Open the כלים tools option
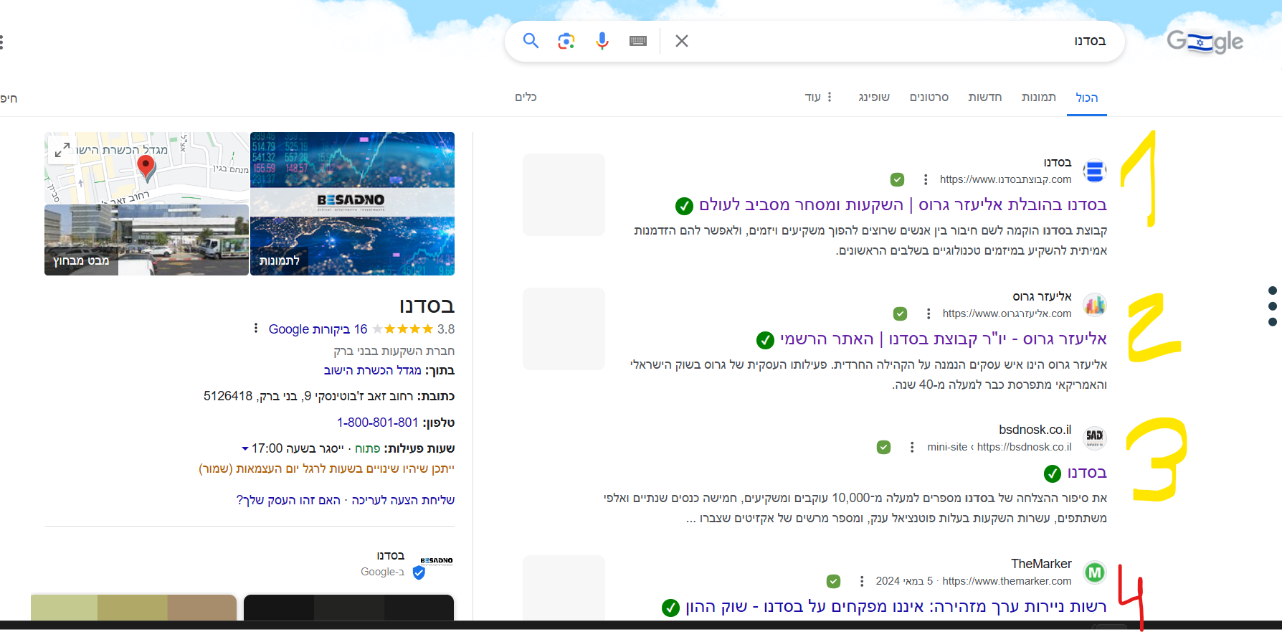 [x=526, y=97]
